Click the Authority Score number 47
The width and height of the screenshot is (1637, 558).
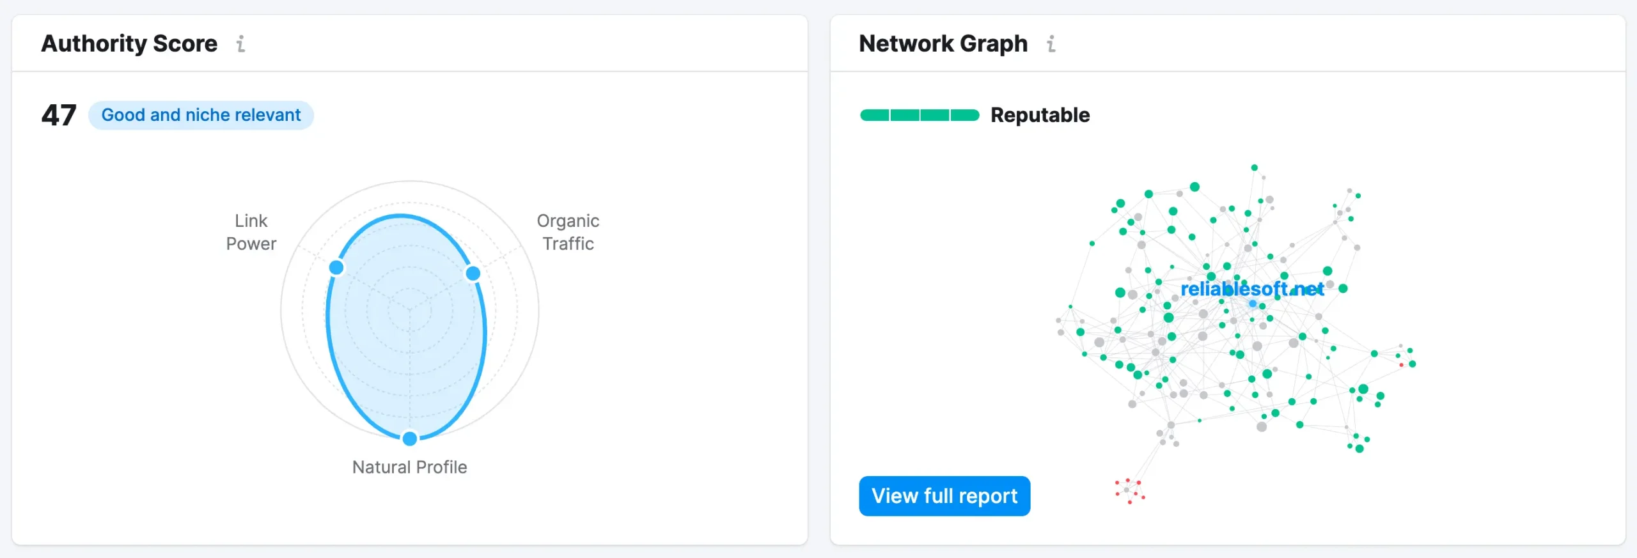coord(59,115)
